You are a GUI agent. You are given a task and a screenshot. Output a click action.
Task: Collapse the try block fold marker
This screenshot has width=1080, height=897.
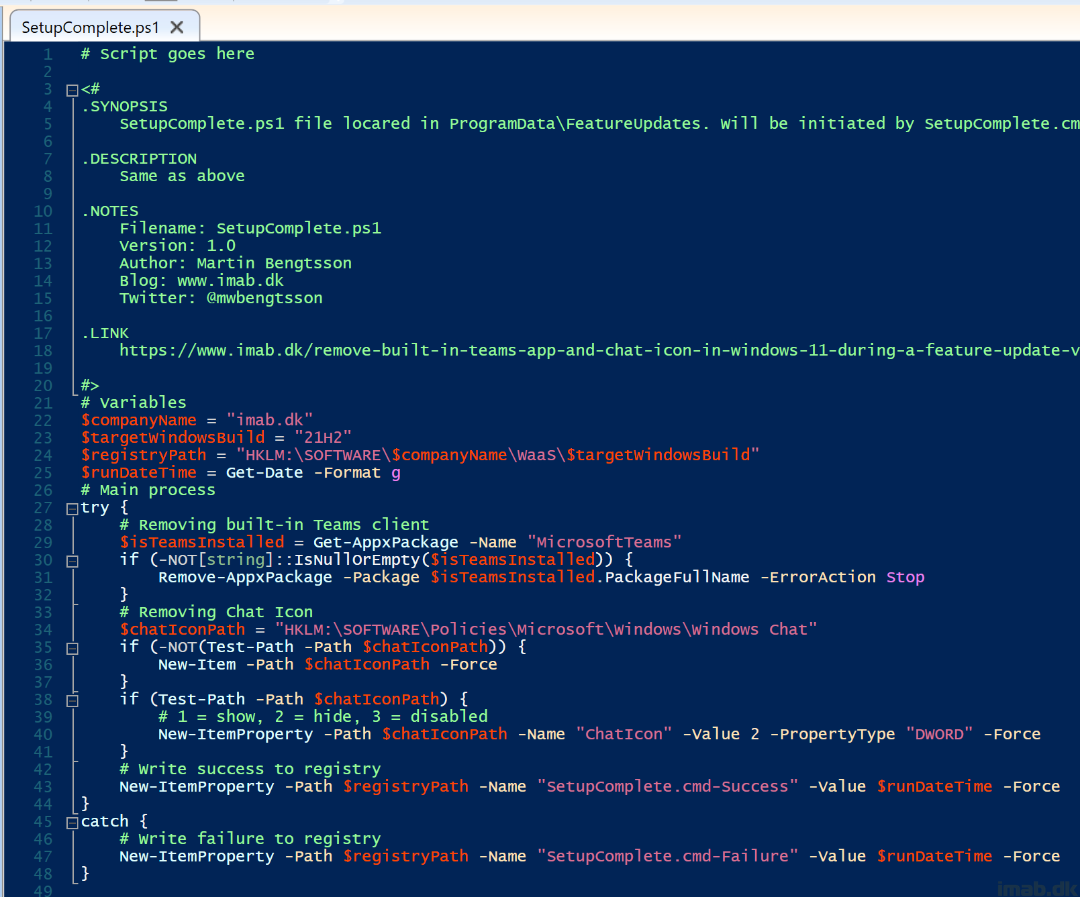tap(72, 509)
